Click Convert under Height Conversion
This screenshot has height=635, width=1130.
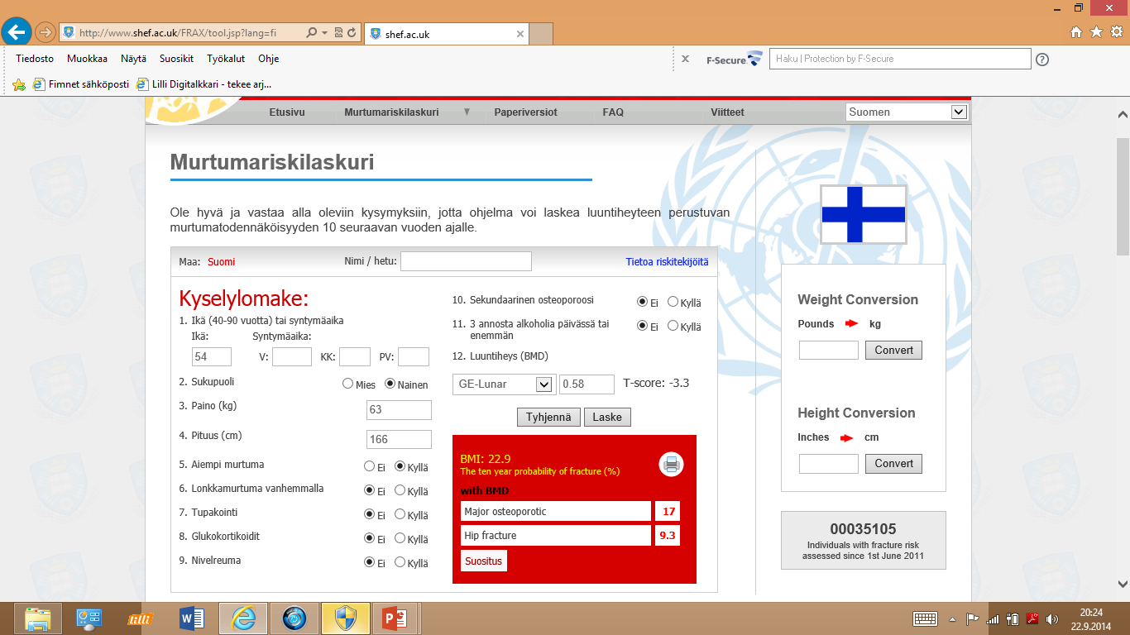click(893, 463)
